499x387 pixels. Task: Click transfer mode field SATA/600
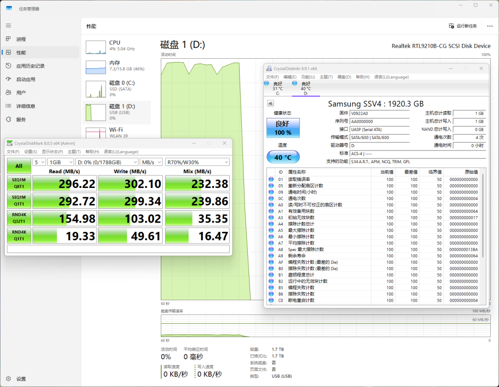(x=379, y=137)
